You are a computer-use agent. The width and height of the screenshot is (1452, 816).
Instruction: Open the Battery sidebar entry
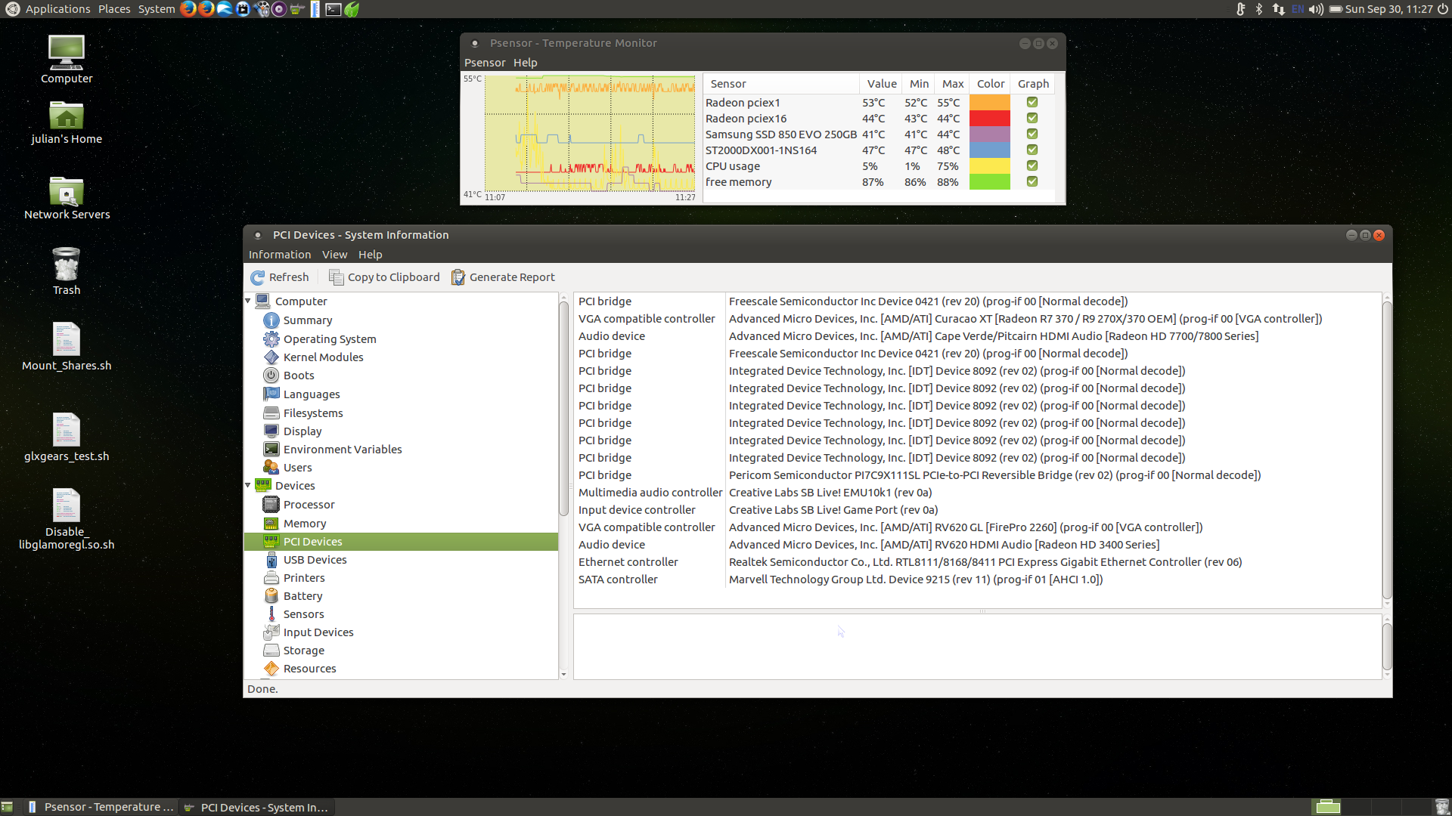(x=302, y=596)
